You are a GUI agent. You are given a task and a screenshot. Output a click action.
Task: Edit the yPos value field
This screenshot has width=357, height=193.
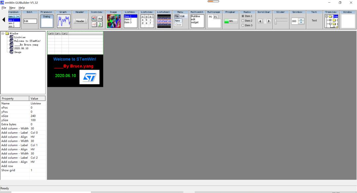(x=38, y=112)
